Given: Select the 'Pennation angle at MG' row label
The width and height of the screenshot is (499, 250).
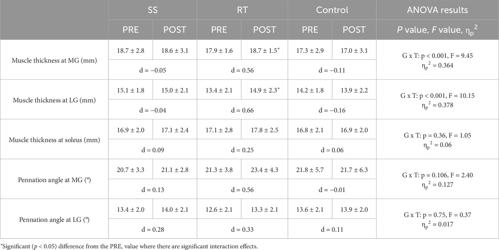Looking at the screenshot, I should [54, 180].
